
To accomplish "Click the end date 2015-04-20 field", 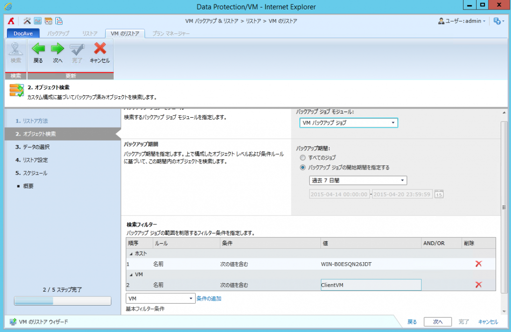I will (402, 194).
